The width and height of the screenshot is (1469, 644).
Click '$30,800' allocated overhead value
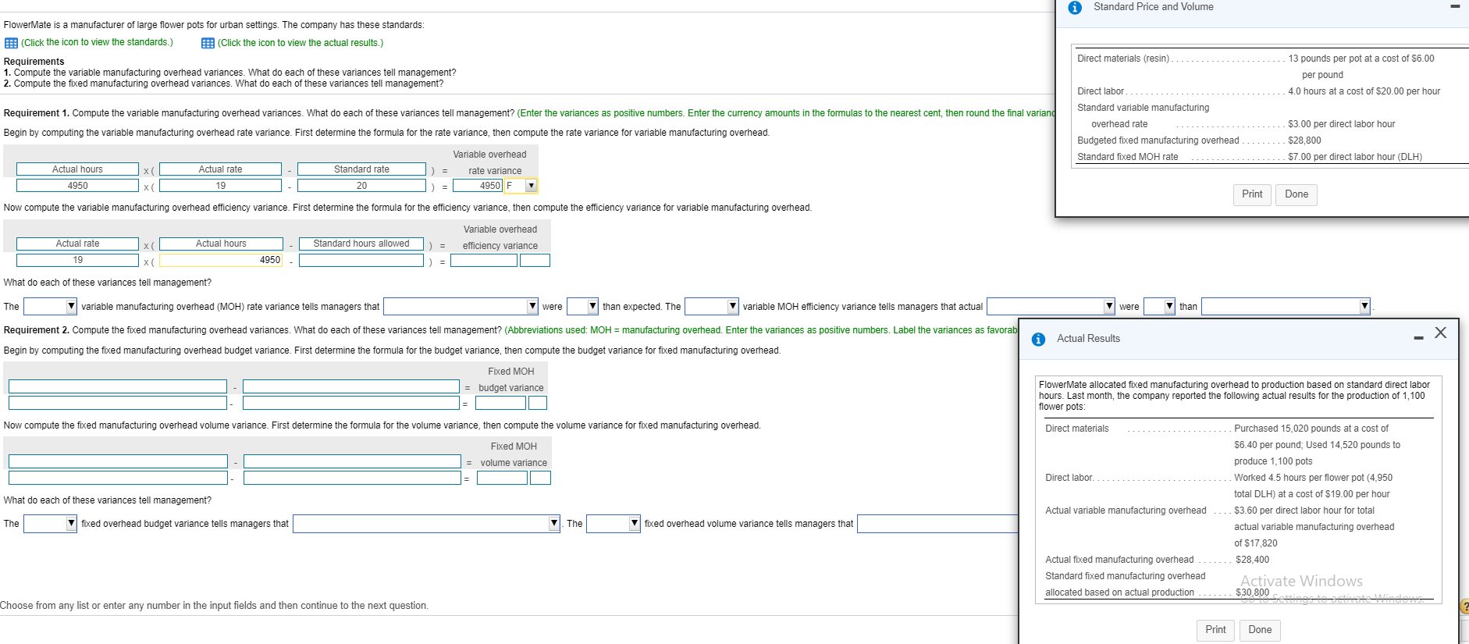click(x=1252, y=592)
